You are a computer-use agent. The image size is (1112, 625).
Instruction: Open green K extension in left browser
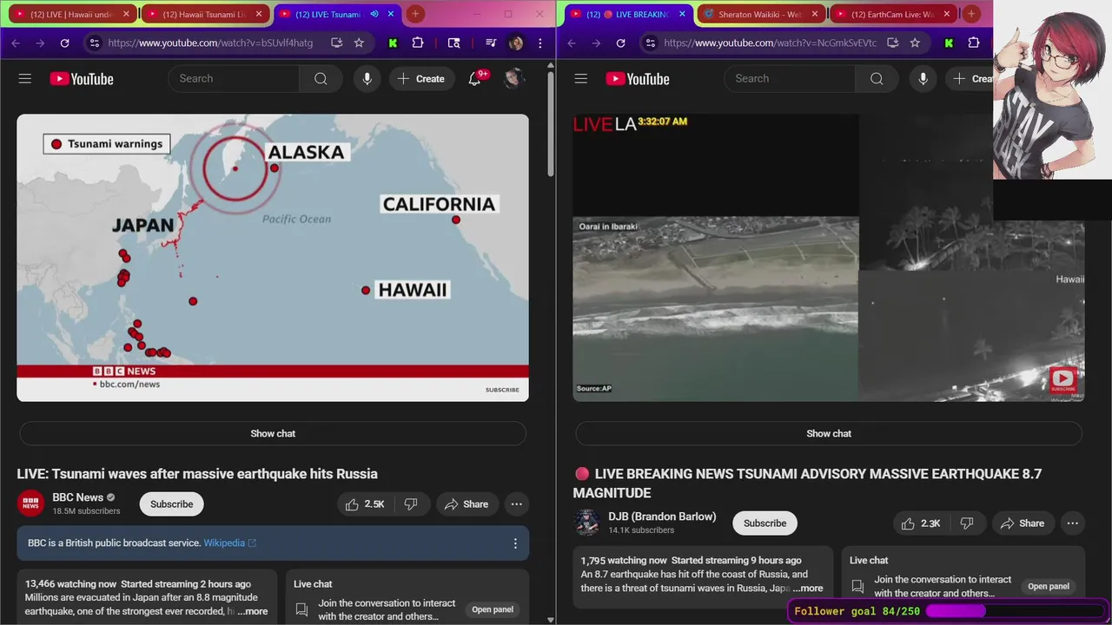[393, 43]
